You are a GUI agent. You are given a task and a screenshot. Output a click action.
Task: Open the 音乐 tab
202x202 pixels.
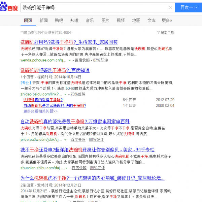click(x=90, y=20)
